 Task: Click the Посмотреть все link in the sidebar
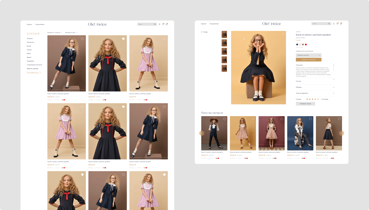[x=34, y=72]
